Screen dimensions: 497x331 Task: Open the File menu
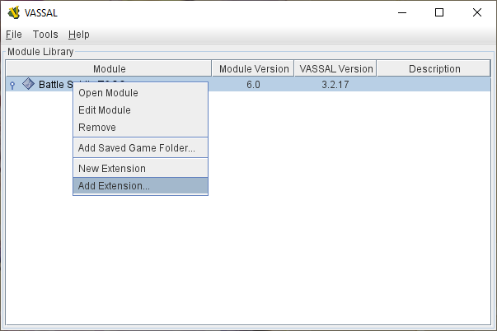14,35
